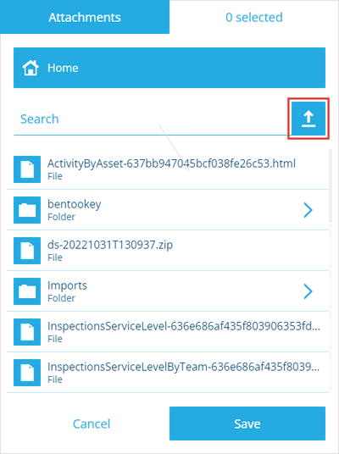This screenshot has width=339, height=454.
Task: Click the bentookey folder icon
Action: point(27,210)
